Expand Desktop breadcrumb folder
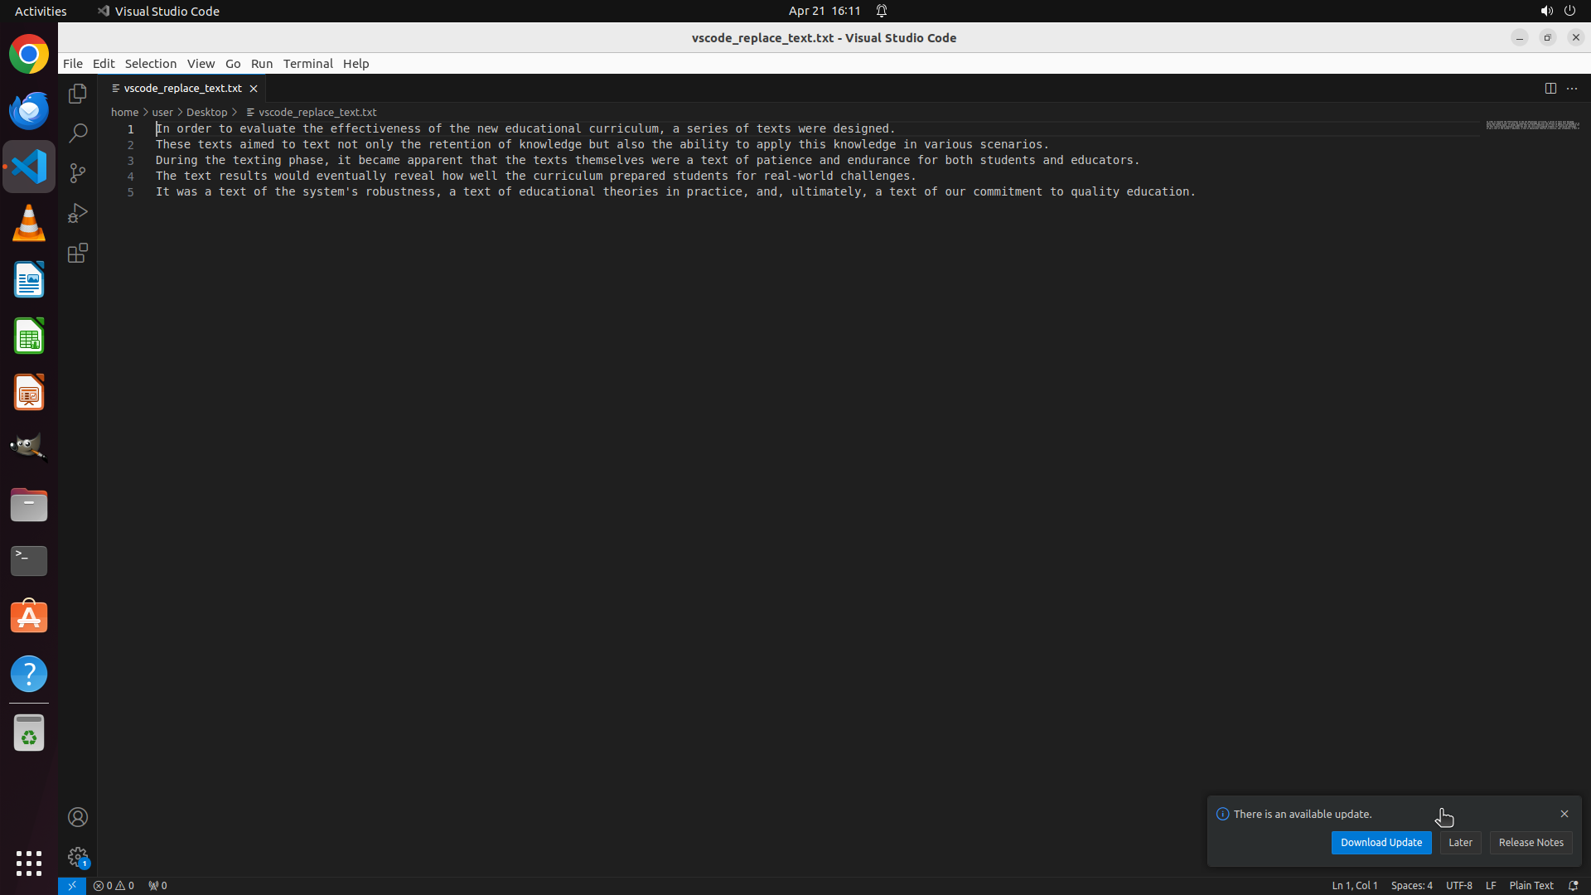1591x895 pixels. [x=206, y=112]
